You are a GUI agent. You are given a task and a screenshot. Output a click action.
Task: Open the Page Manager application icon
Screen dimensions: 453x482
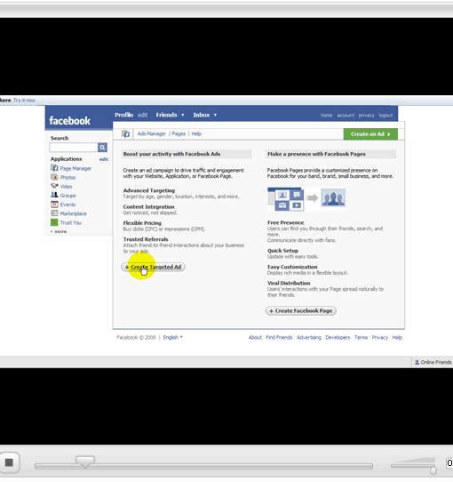pos(54,168)
